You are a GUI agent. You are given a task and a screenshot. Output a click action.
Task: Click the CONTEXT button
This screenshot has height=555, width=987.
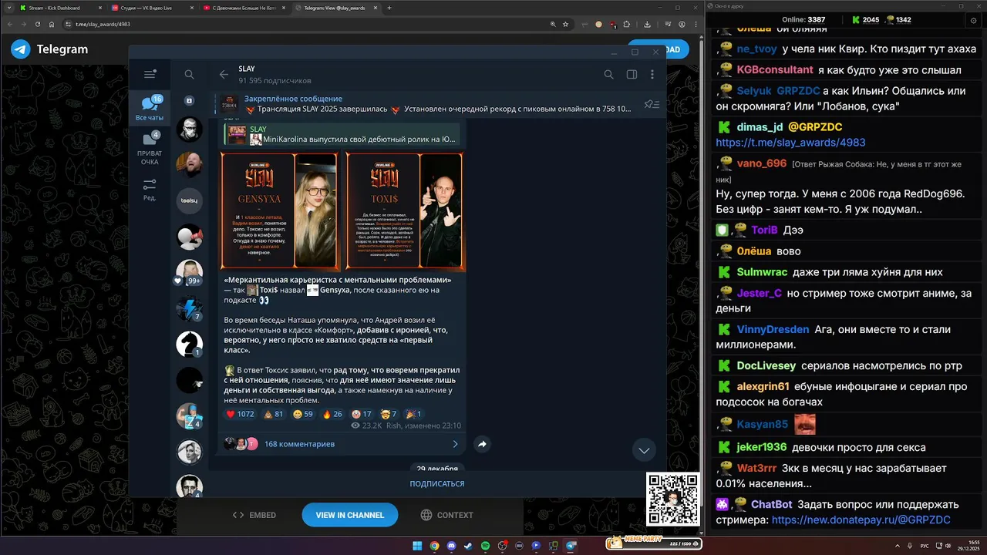[446, 515]
